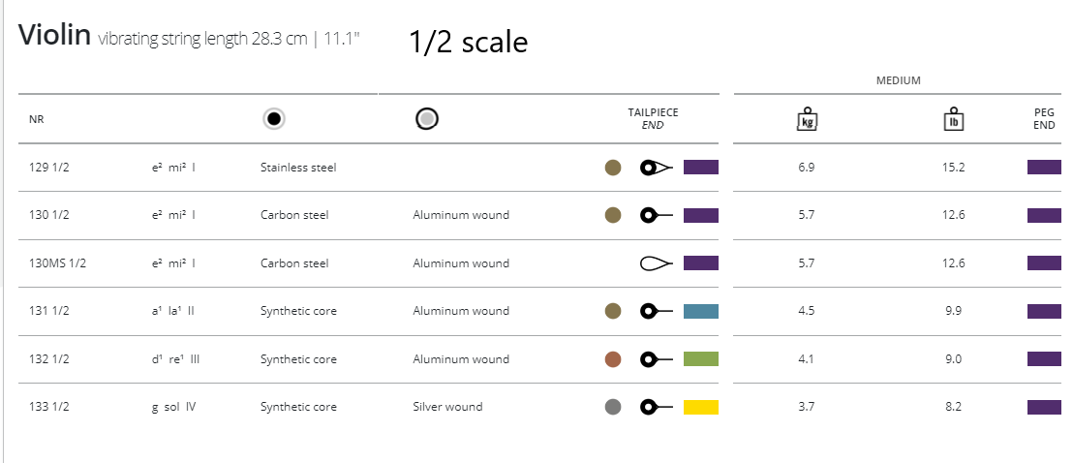1073x463 pixels.
Task: Click loop end icon for 129 1/2
Action: tap(656, 168)
